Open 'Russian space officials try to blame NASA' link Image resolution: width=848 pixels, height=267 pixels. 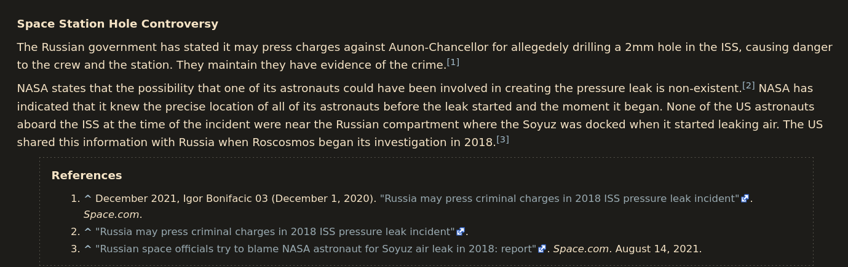(316, 249)
